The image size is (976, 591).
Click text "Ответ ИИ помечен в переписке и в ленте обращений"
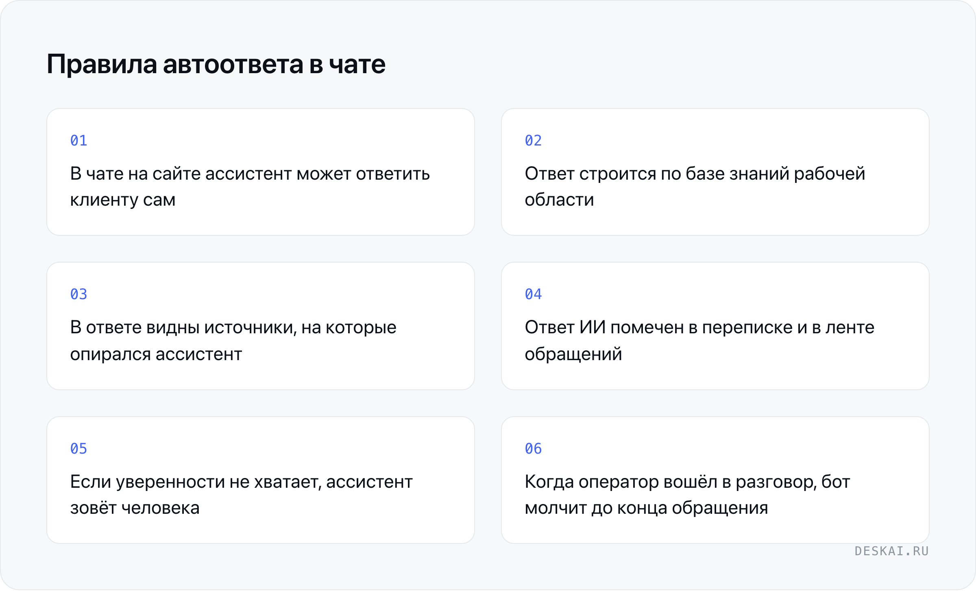click(699, 341)
